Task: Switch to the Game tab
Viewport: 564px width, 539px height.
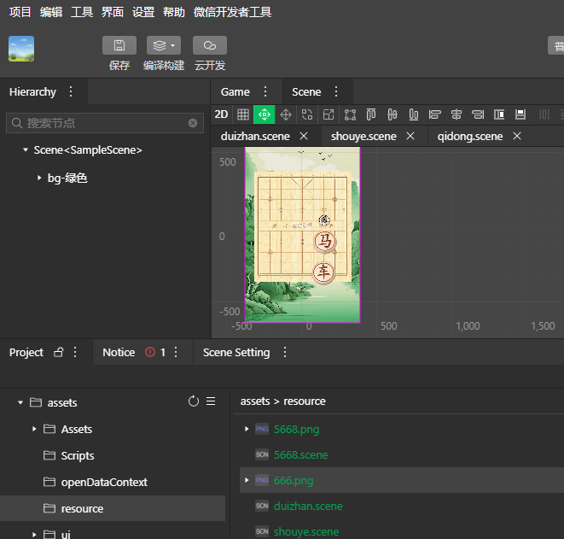Action: 235,91
